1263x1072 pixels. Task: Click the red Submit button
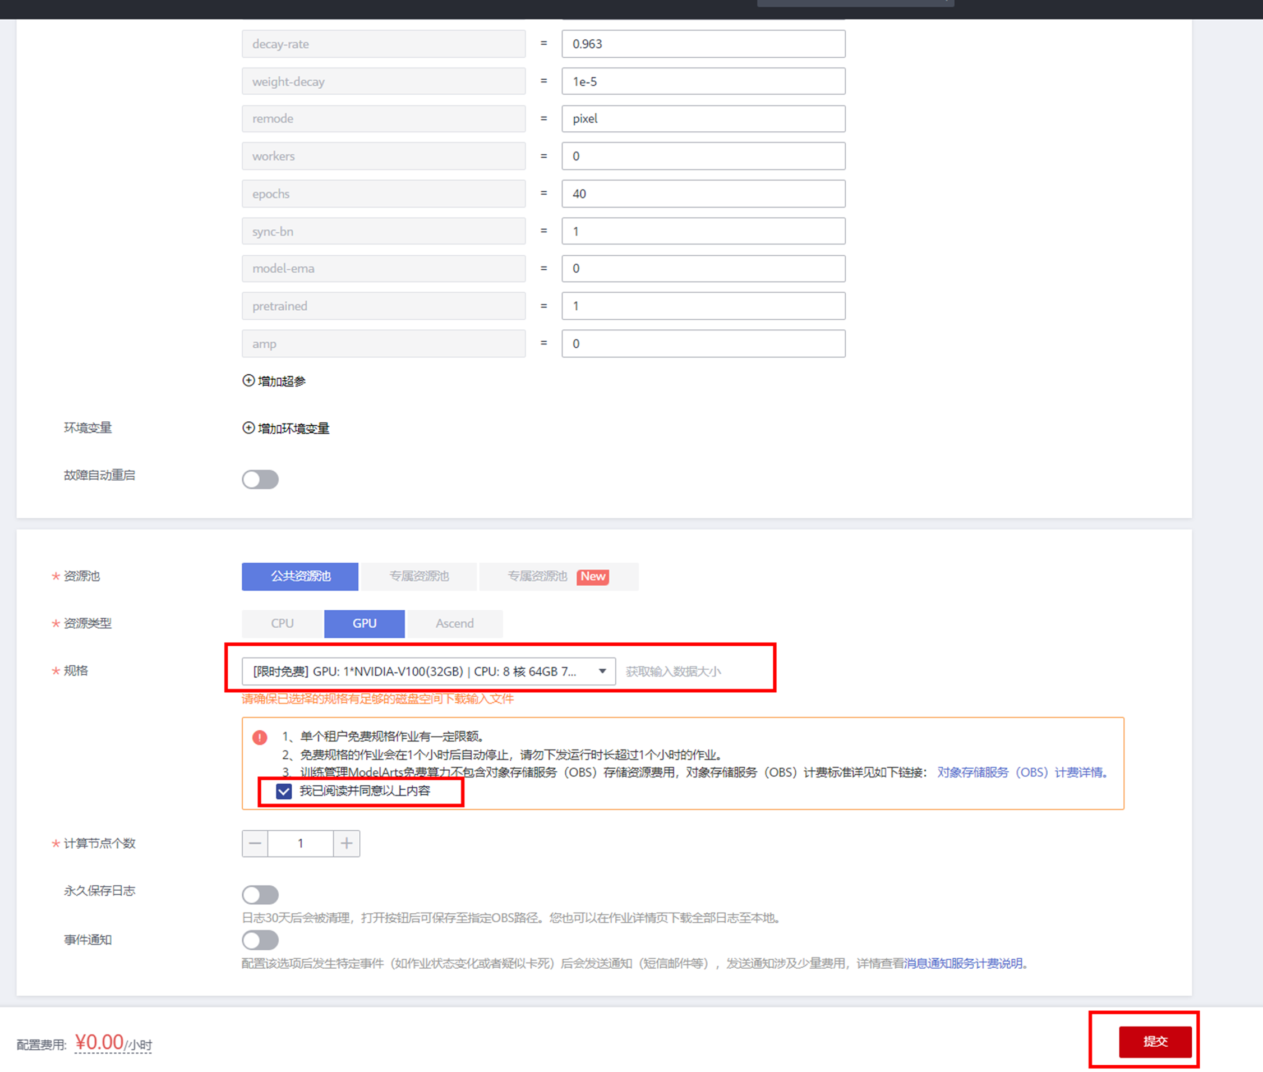pyautogui.click(x=1155, y=1041)
